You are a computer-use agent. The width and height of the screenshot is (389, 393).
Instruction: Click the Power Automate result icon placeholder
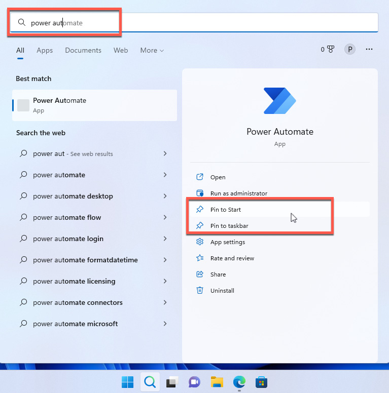(23, 105)
